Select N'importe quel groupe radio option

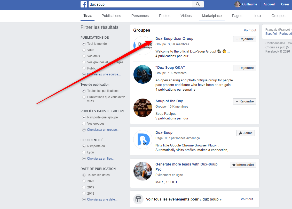pyautogui.click(x=84, y=117)
